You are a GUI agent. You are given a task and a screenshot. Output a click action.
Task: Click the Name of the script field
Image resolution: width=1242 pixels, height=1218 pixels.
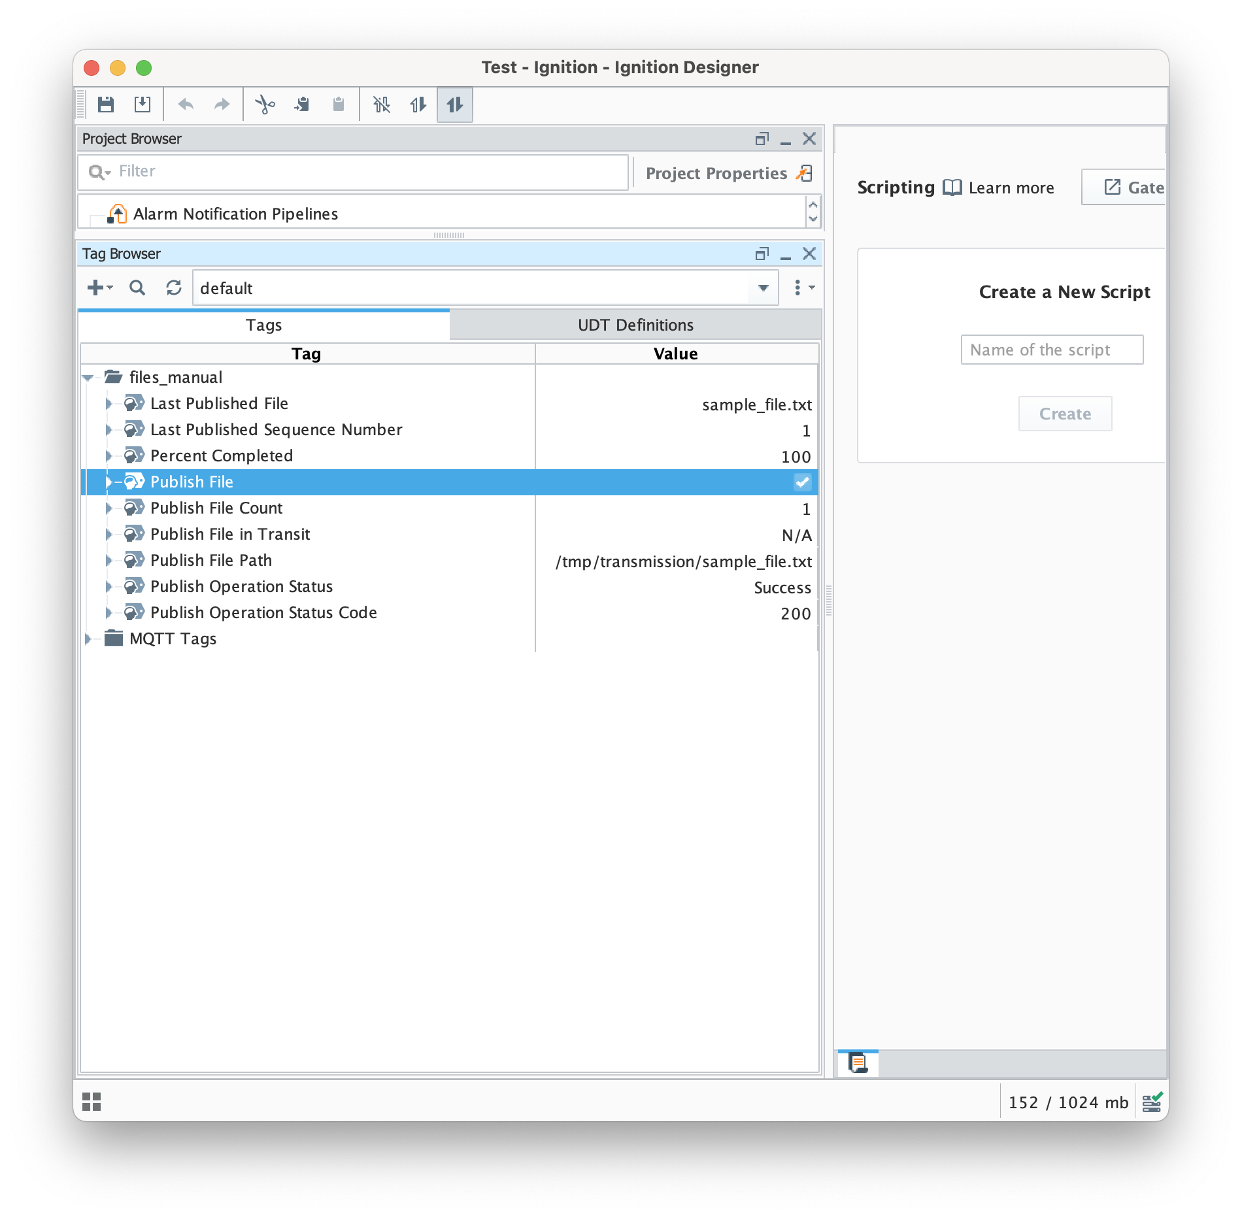point(1052,350)
